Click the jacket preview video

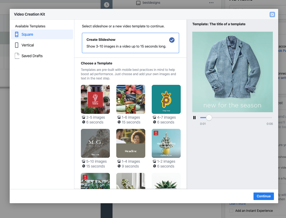233,72
